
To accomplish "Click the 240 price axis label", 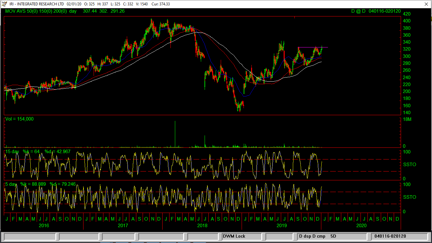I will (406, 78).
